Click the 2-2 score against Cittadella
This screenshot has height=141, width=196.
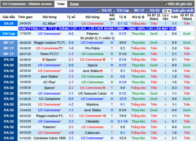click(x=71, y=121)
